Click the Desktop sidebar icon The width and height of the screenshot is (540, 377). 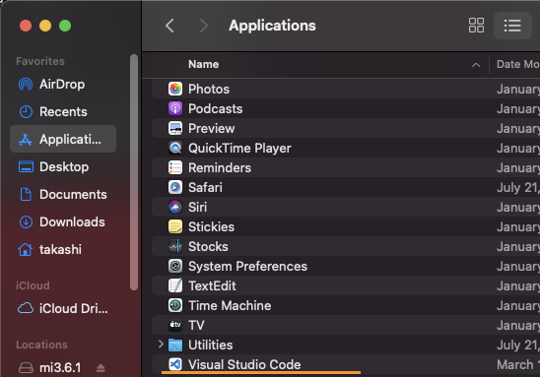pyautogui.click(x=26, y=166)
